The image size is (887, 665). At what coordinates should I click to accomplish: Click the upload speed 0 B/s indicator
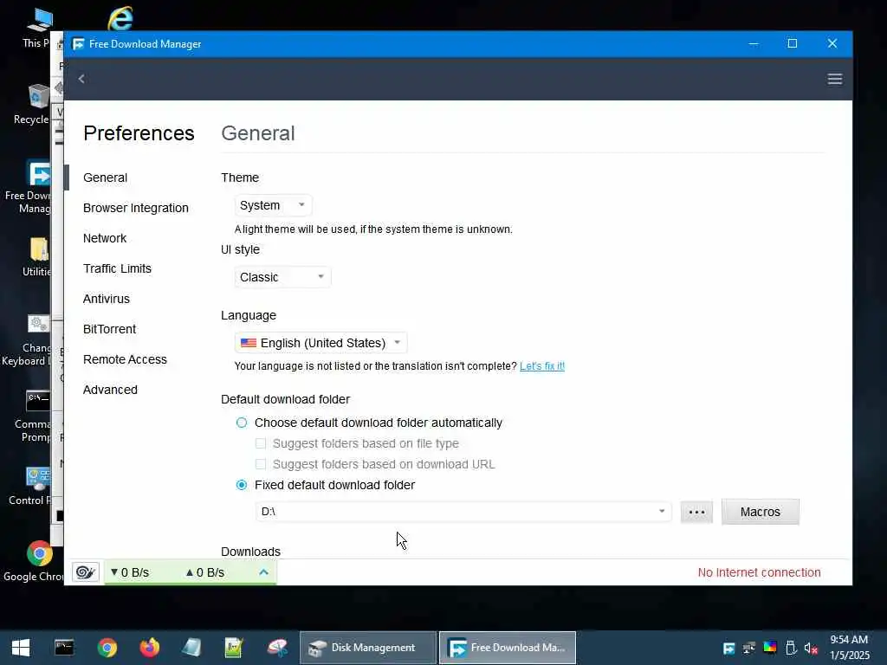[x=204, y=572]
